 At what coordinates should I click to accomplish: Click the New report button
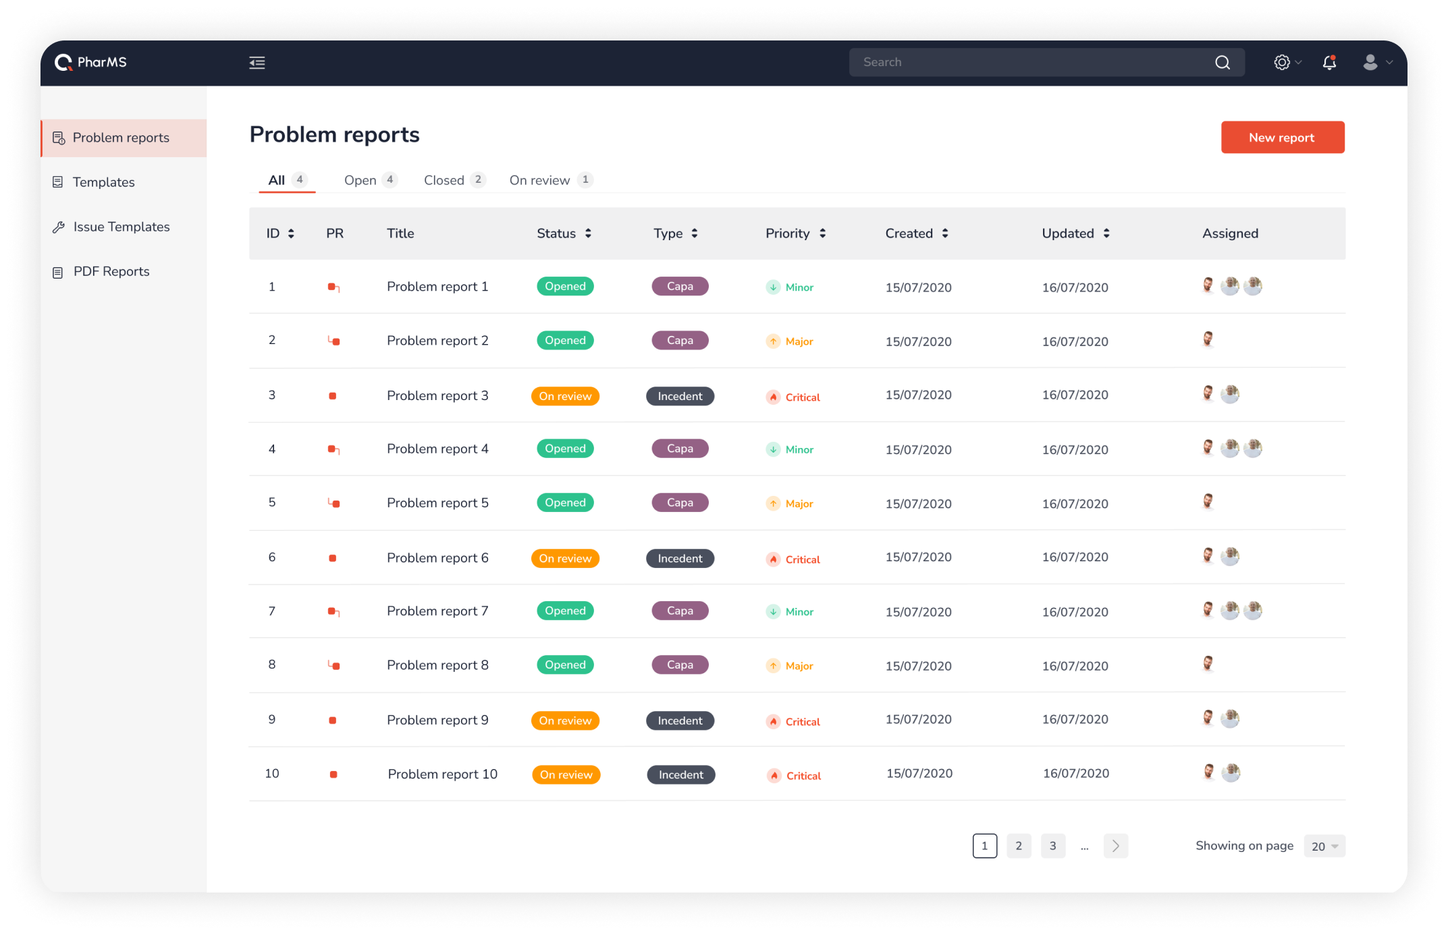(1282, 138)
